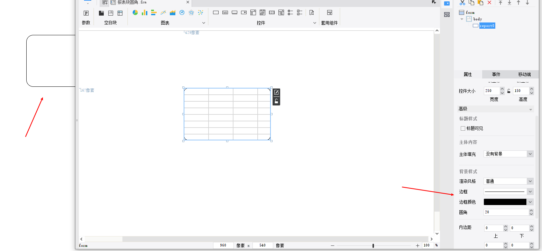Screen dimensions: 542x251
Task: Open the border color dropdown arrow
Action: [530, 202]
